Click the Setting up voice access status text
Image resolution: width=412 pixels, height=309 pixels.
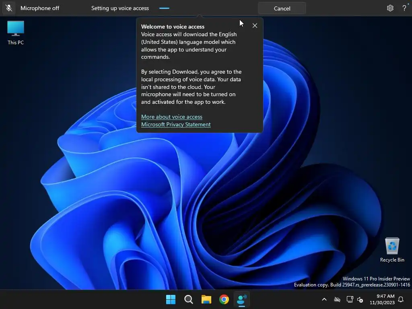pos(120,8)
